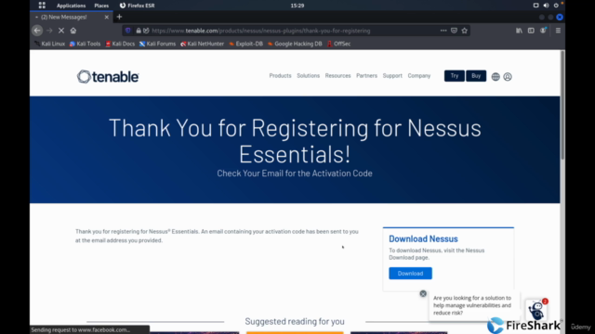Open the chatbot robot icon
Screen dimensions: 595x334
536,310
